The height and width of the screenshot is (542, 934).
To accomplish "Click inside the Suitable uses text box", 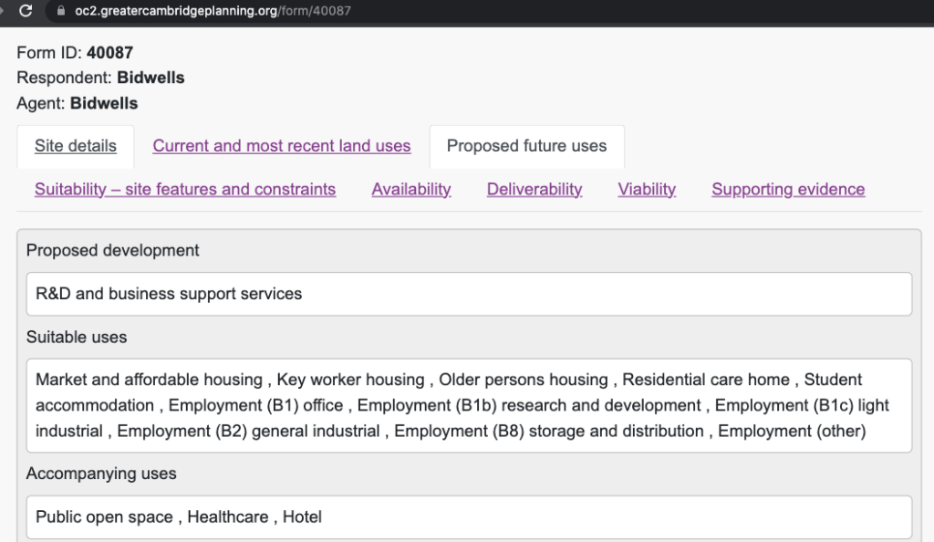I will coord(469,405).
